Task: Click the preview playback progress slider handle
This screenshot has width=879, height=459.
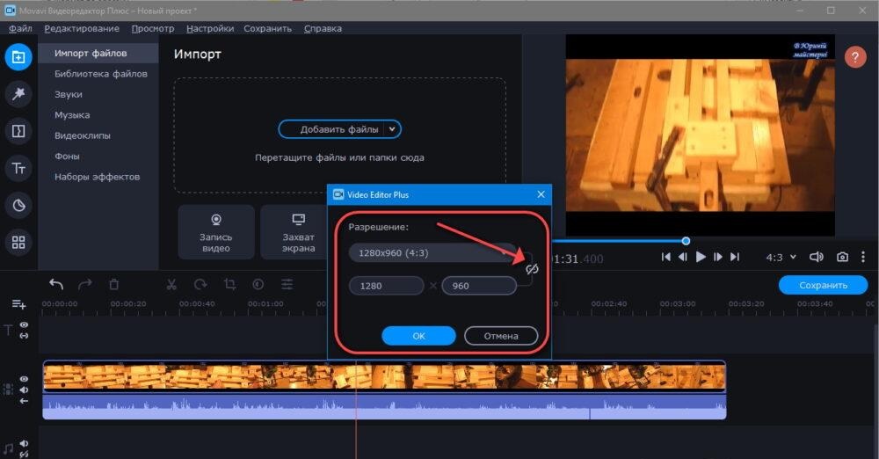Action: [x=686, y=241]
